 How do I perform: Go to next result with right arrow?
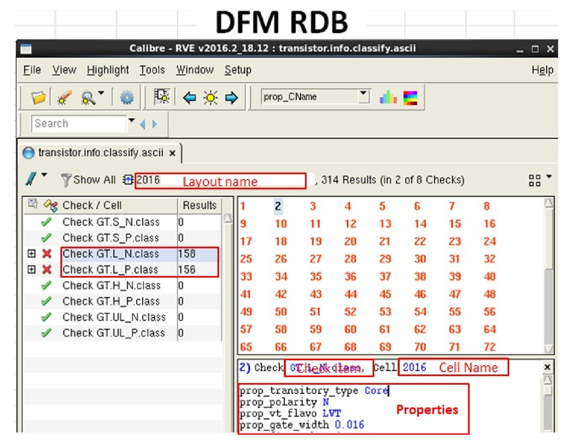click(231, 97)
